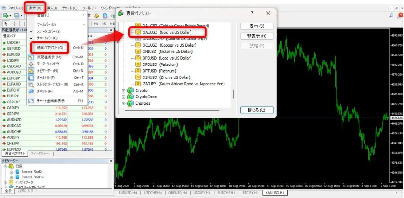The height and width of the screenshot is (198, 404).
Task: Open the チャート (C) menu
Action: 69,8
